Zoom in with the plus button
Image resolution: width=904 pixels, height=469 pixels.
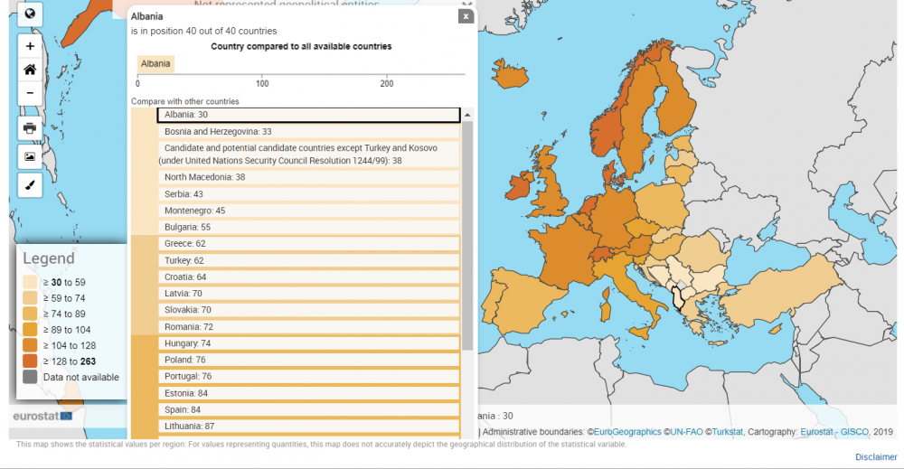30,46
